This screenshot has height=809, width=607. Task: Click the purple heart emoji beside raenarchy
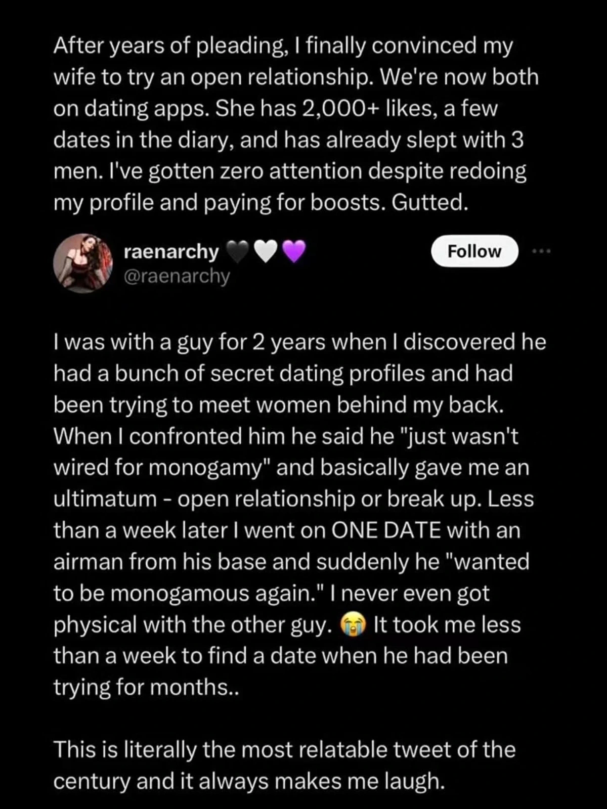[294, 251]
